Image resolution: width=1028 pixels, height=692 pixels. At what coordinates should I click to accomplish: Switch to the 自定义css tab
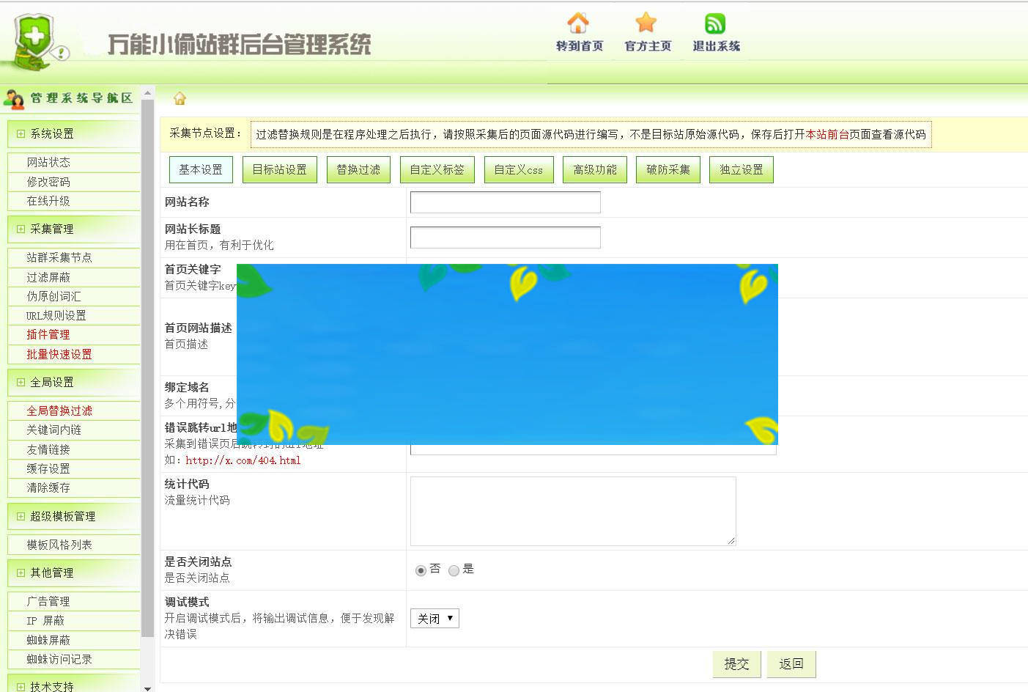[519, 169]
